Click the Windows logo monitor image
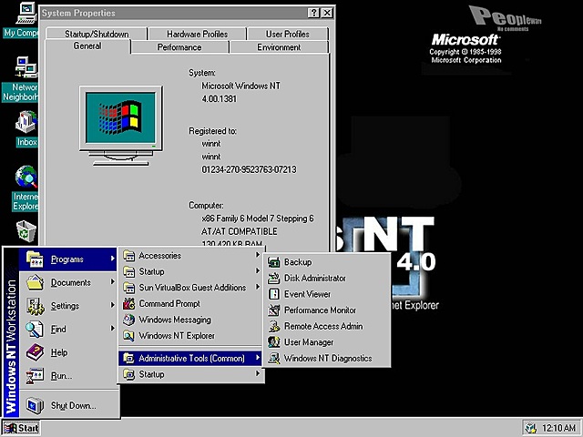The height and width of the screenshot is (437, 583). [121, 126]
